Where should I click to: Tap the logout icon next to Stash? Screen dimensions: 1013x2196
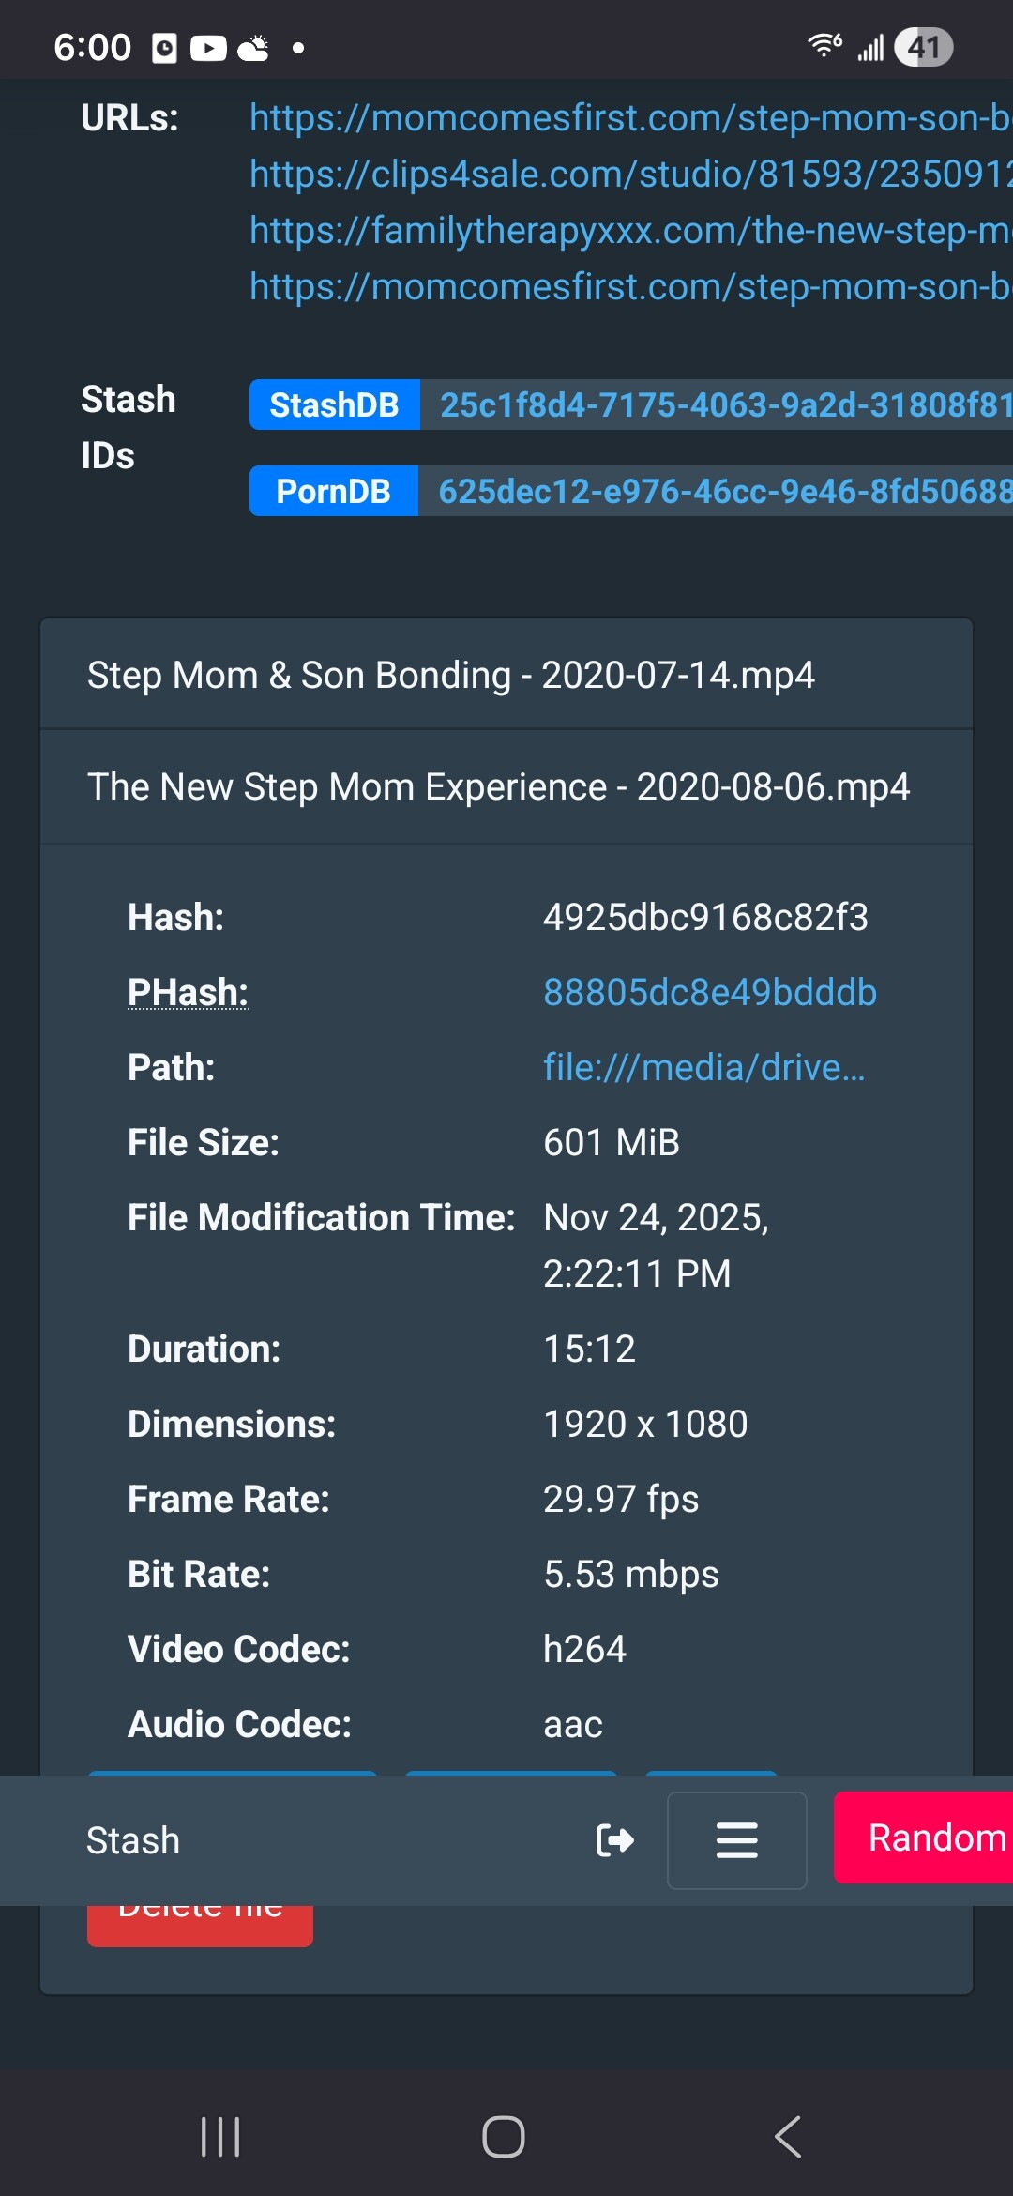(616, 1840)
